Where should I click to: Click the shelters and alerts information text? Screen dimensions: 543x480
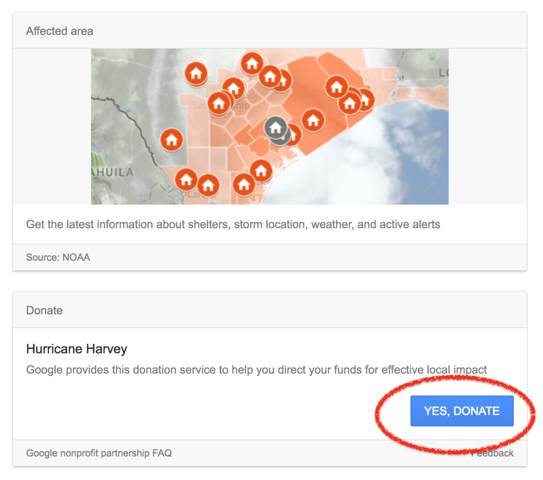[233, 224]
